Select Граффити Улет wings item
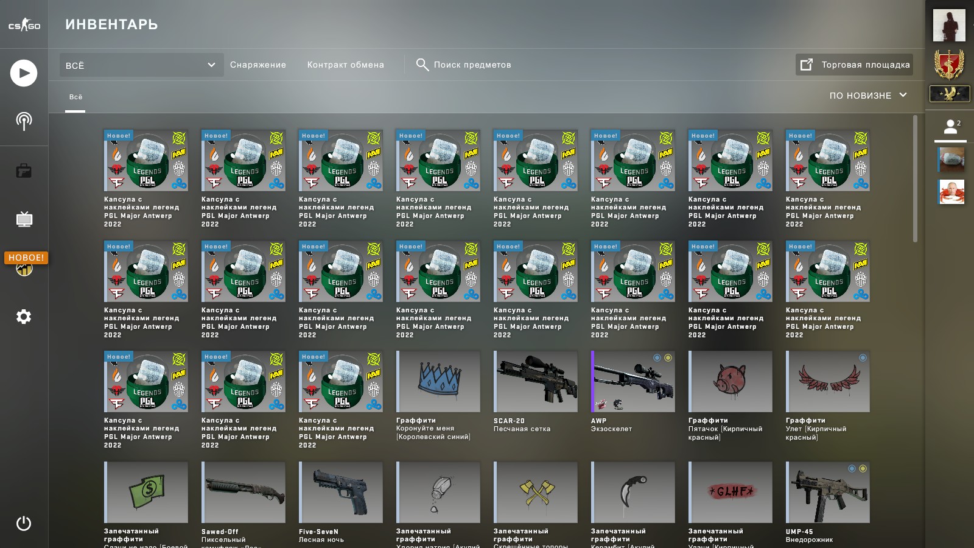The image size is (974, 548). pyautogui.click(x=828, y=381)
